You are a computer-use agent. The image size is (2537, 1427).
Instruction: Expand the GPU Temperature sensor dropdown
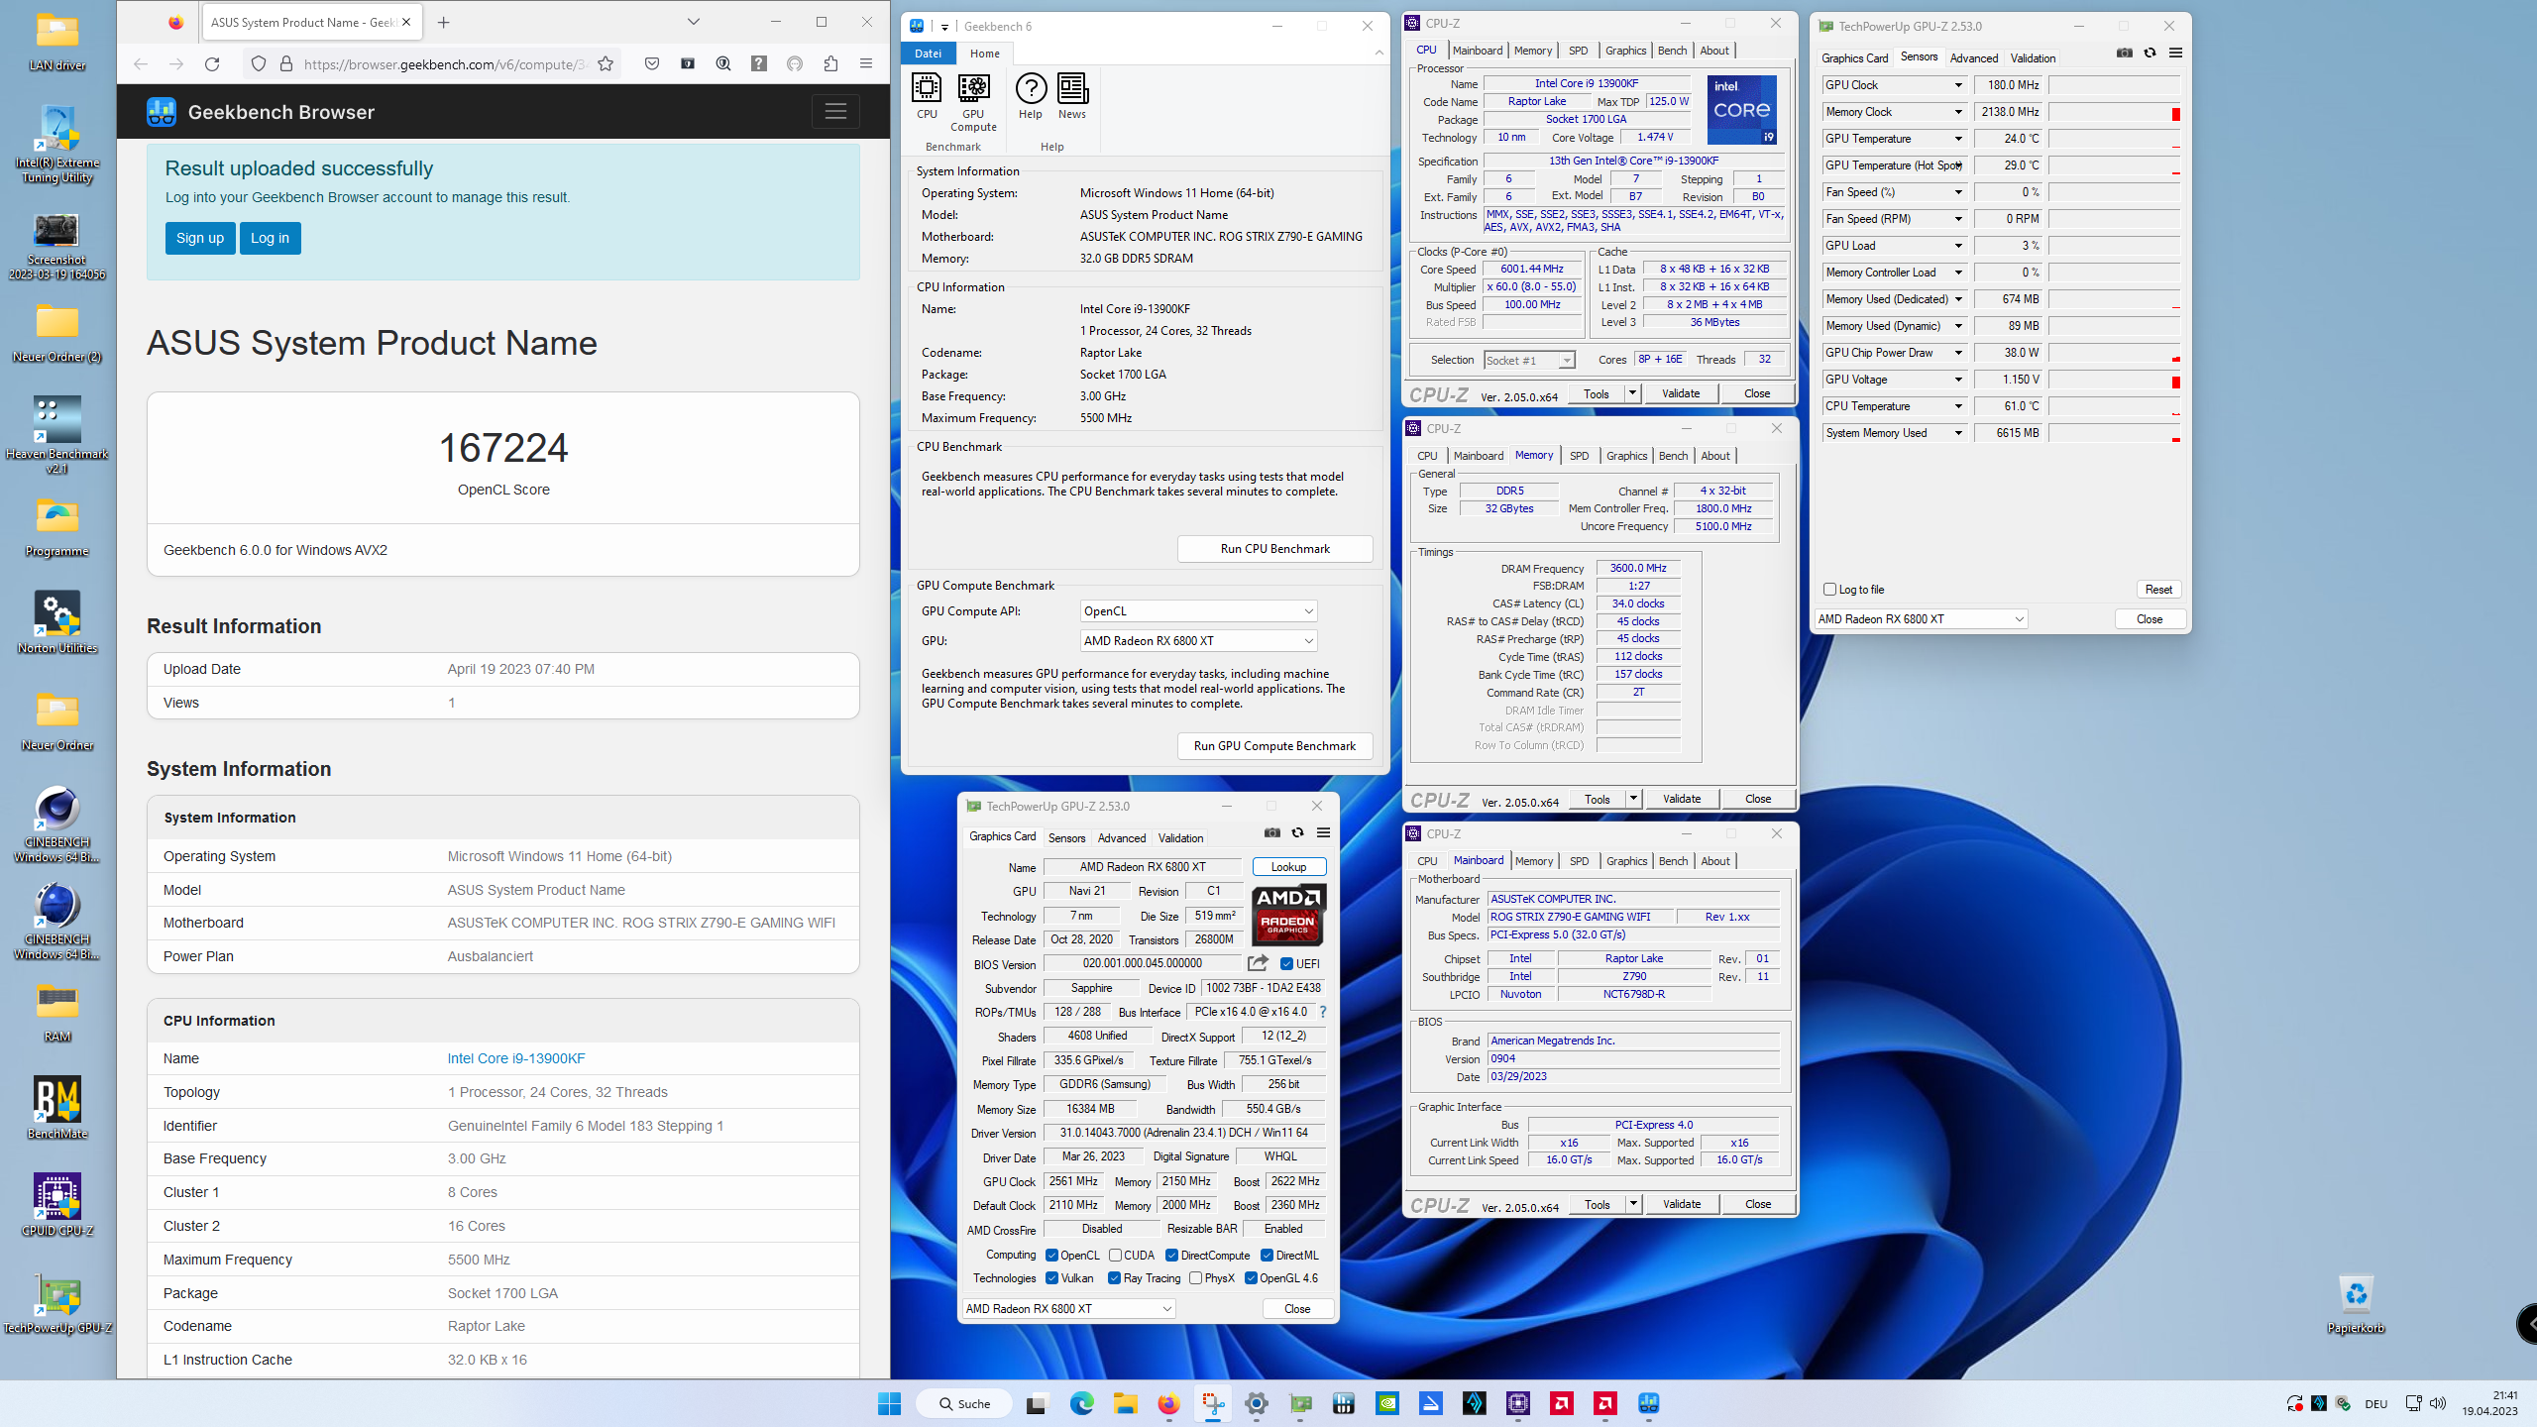point(1958,139)
